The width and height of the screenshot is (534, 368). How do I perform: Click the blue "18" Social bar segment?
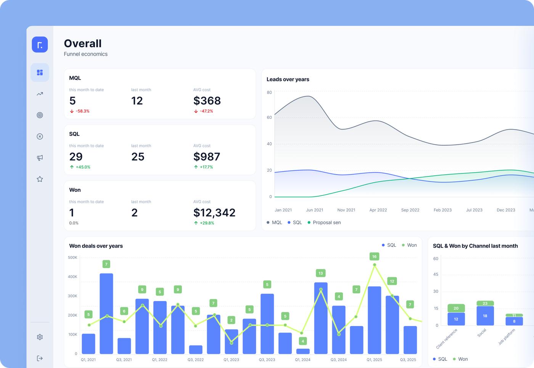485,316
